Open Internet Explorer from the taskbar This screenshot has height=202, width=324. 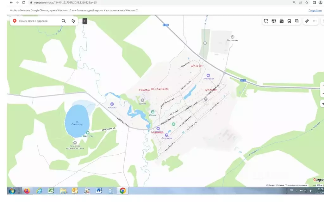point(39,191)
